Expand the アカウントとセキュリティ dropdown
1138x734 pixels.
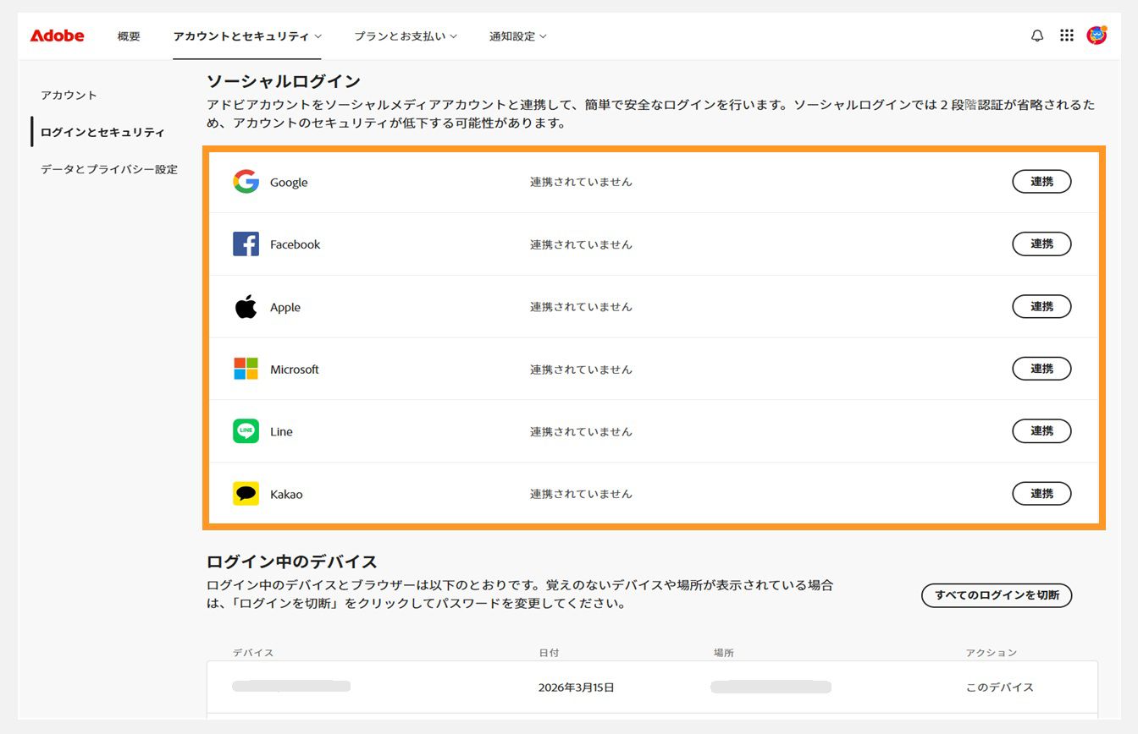[x=246, y=36]
